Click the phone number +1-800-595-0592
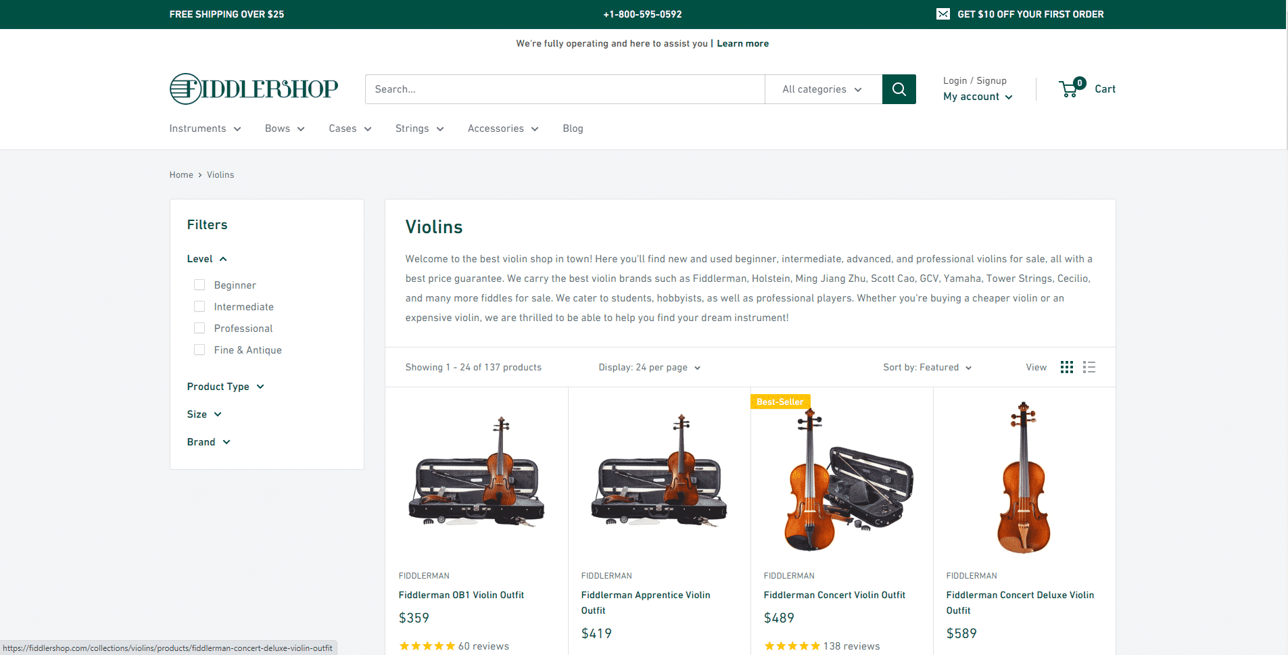The width and height of the screenshot is (1288, 655). 642,14
